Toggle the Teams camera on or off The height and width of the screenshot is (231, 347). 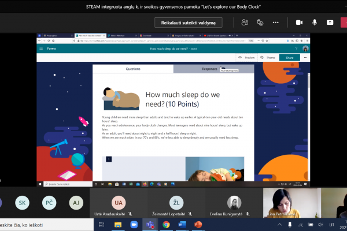point(299,23)
